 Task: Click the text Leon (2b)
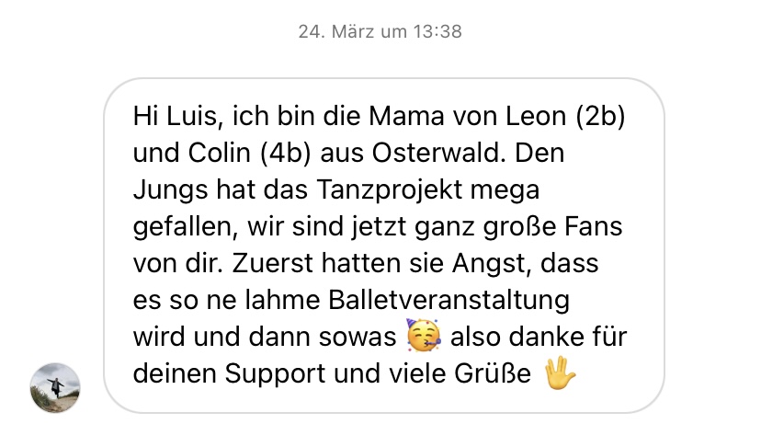click(x=565, y=117)
